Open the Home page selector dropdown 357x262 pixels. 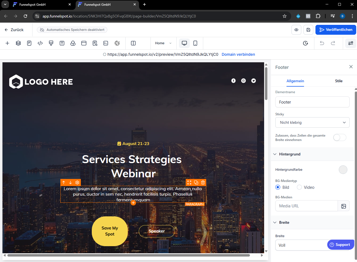click(x=163, y=43)
